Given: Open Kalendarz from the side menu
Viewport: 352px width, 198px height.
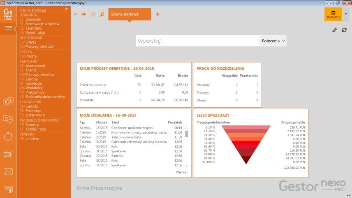Looking at the screenshot, I should point(34,28).
